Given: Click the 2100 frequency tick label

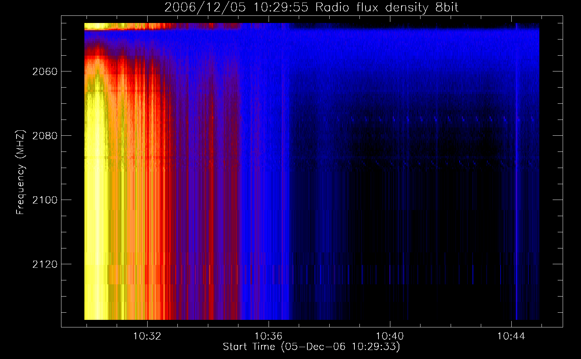Looking at the screenshot, I should pyautogui.click(x=45, y=200).
